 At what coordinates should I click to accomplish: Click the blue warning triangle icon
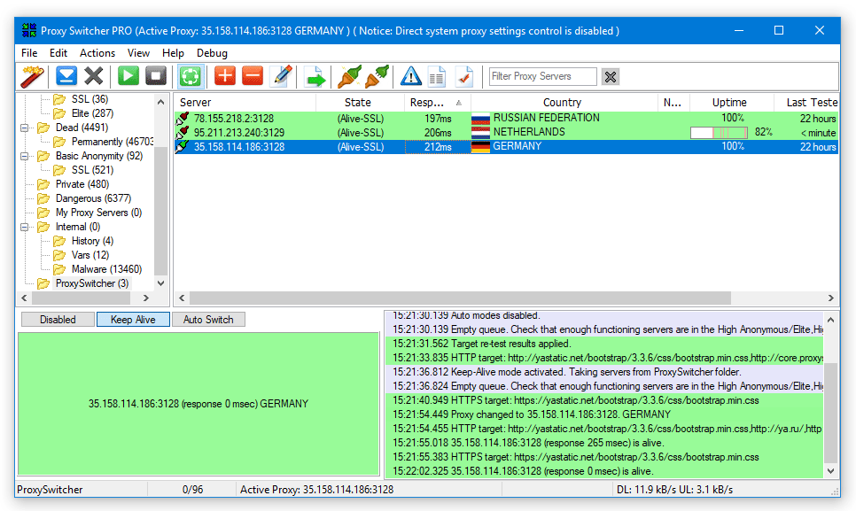click(410, 76)
